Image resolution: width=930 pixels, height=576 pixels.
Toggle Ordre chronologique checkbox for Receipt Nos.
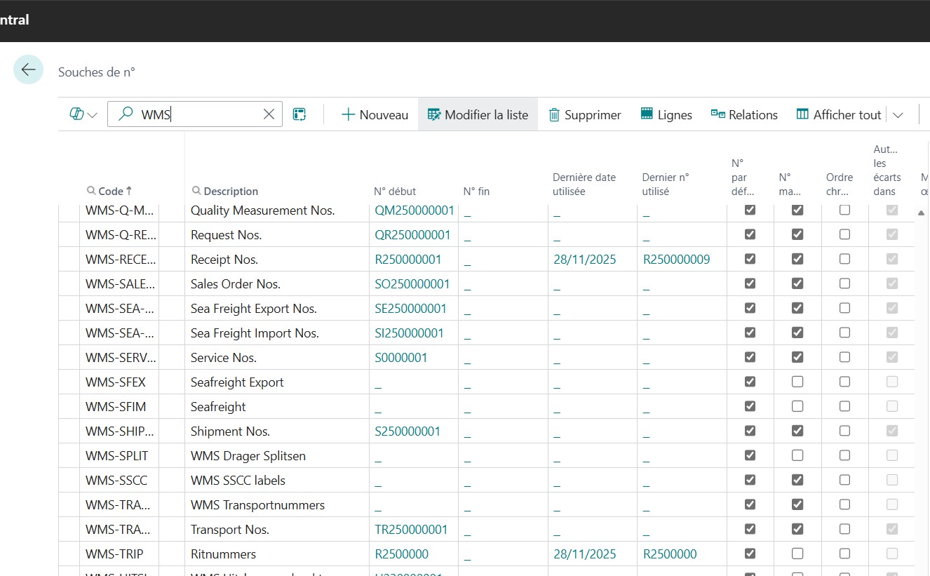[844, 259]
